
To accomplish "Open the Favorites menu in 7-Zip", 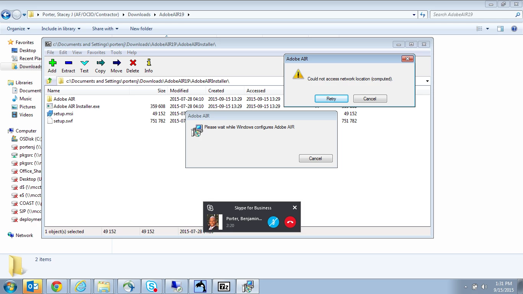I will (96, 52).
